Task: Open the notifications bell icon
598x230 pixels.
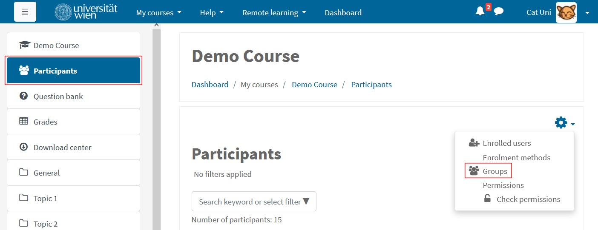Action: point(480,11)
